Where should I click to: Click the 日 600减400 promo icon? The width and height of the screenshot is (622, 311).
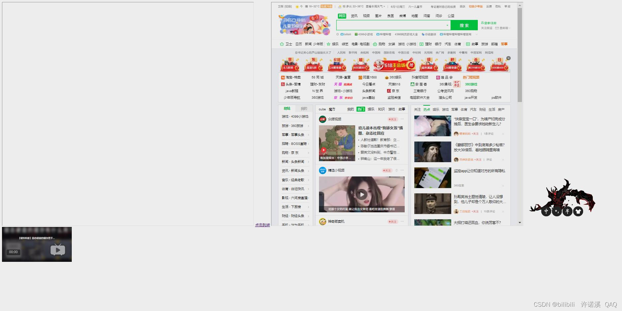pyautogui.click(x=499, y=65)
